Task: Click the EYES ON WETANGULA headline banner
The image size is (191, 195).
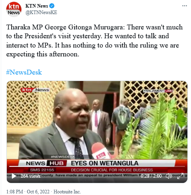Action: (x=105, y=163)
